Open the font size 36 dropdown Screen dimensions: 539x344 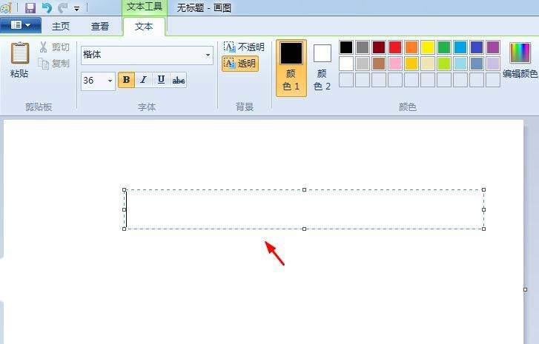[110, 81]
